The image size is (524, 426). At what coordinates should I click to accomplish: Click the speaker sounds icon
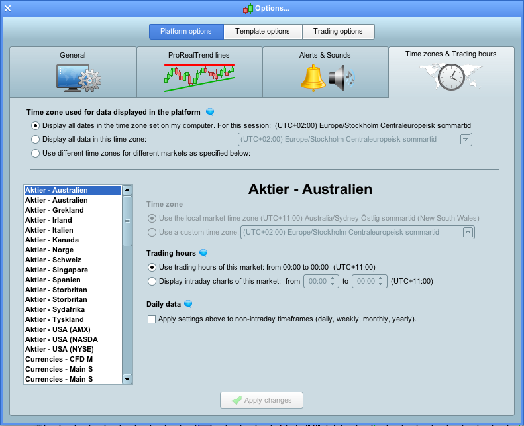pos(342,78)
